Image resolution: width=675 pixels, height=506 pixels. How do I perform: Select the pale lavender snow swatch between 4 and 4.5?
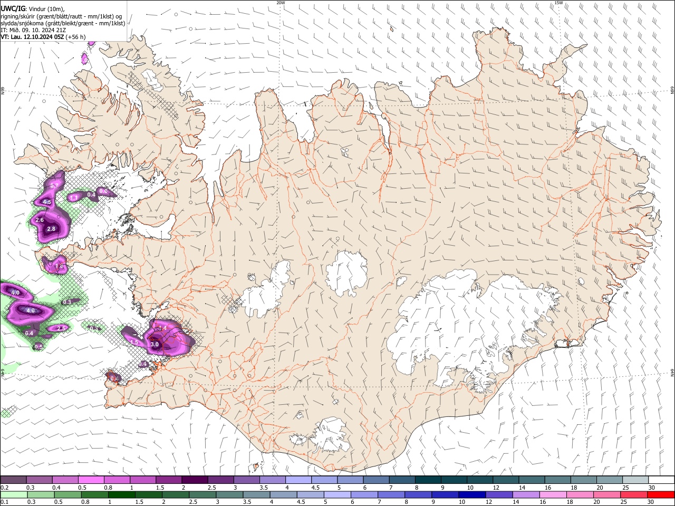pos(298,480)
